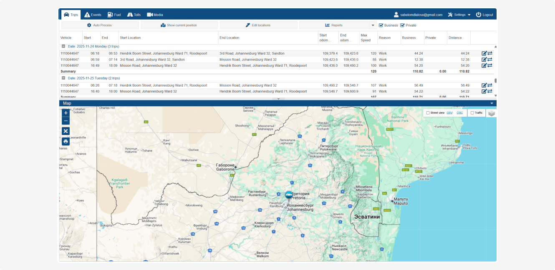Edit the 06:18 Monday trip entry
The height and width of the screenshot is (270, 555).
[484, 53]
